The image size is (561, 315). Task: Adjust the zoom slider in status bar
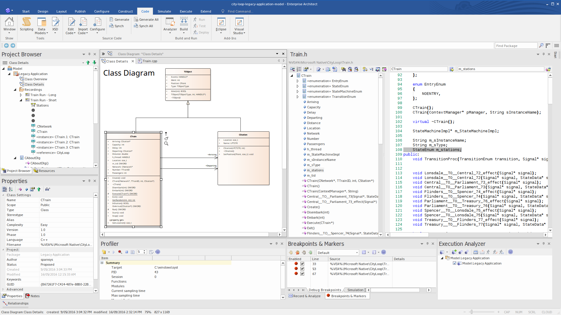coord(471,312)
